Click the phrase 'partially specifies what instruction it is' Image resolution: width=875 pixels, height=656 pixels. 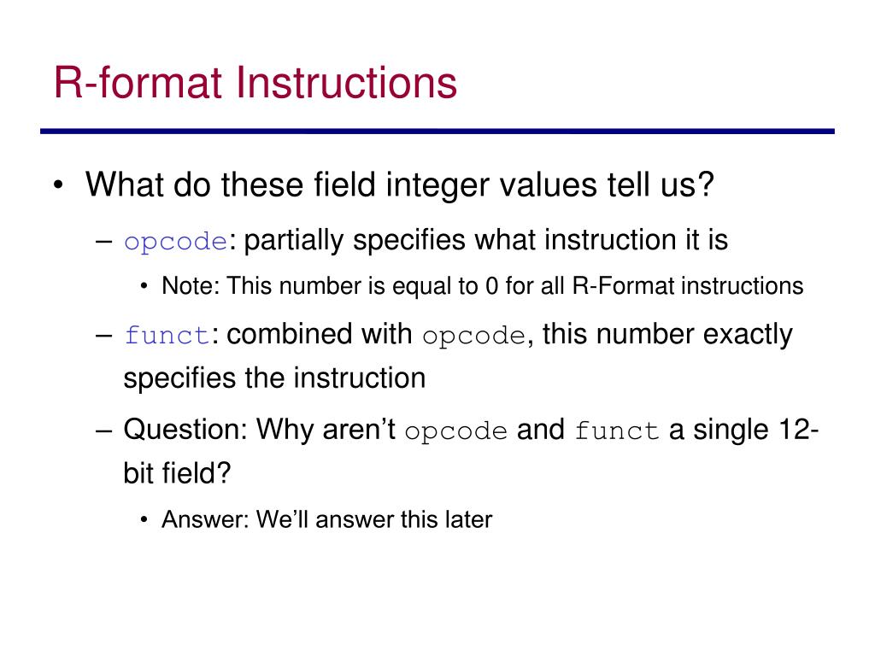[486, 240]
